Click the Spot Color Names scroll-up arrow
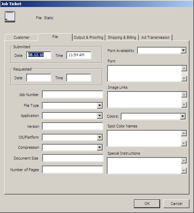The width and height of the screenshot is (194, 213). coord(184,133)
